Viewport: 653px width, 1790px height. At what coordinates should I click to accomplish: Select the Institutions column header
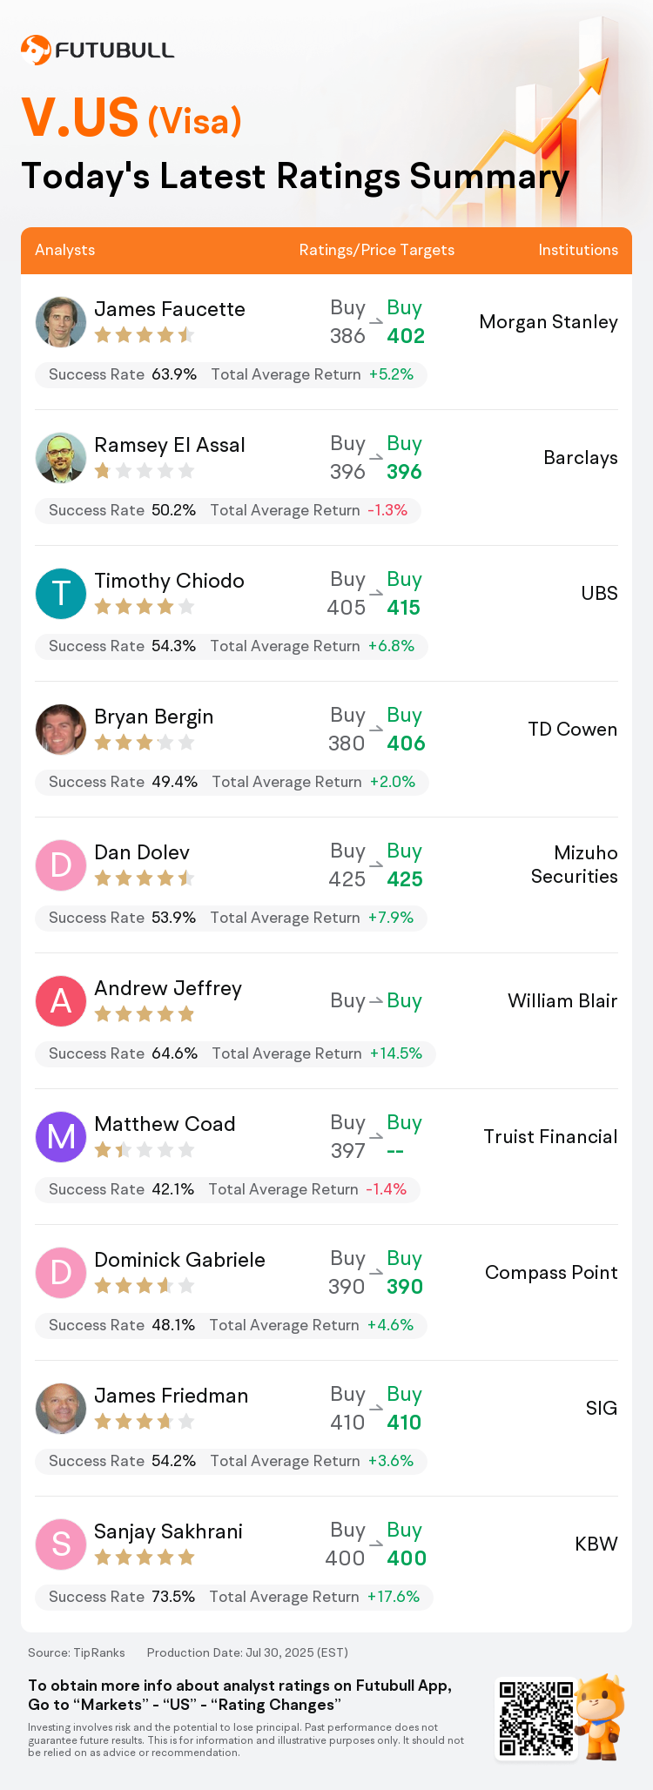pos(578,250)
